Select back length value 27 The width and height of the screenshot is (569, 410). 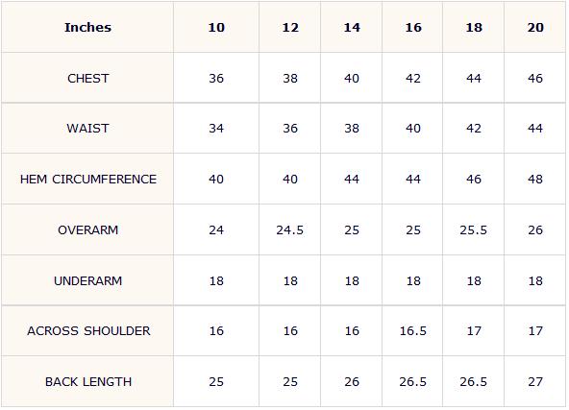click(x=535, y=382)
